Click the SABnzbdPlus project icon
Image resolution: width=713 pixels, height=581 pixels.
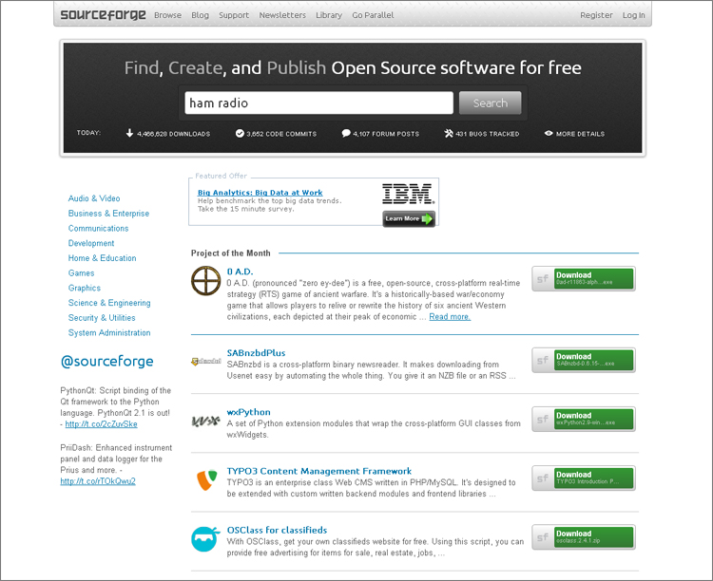click(x=205, y=362)
